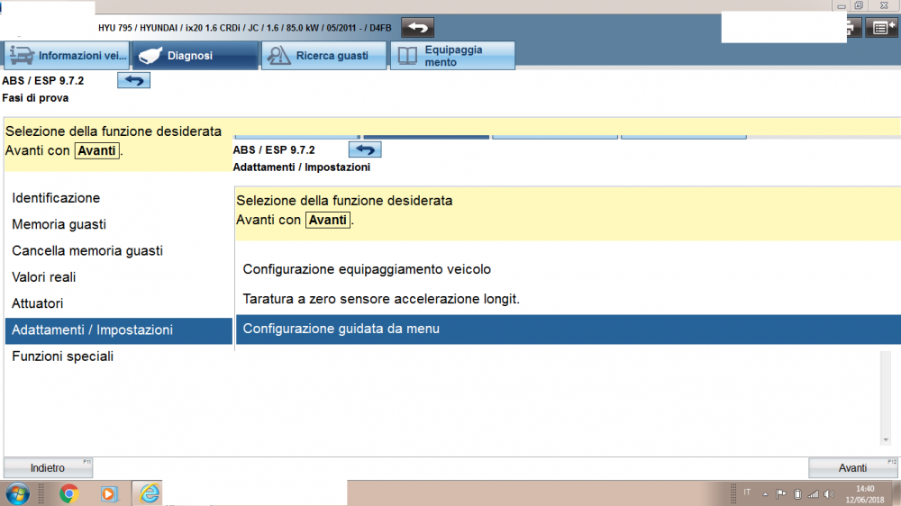This screenshot has height=506, width=901.
Task: Select Cancella memoria guasti
Action: [118, 251]
